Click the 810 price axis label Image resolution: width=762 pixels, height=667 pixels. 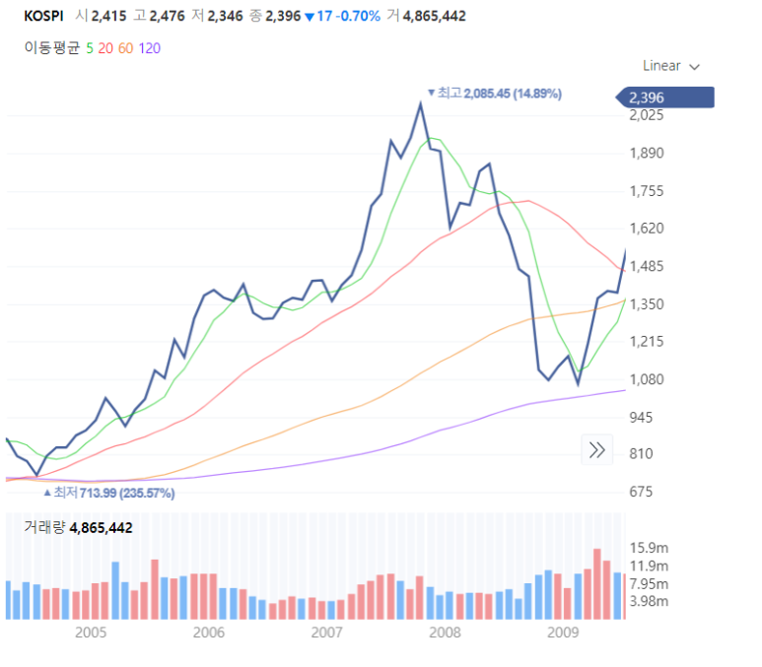click(x=641, y=454)
